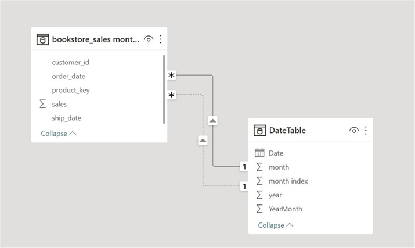Click the sigma icon beside sales field
Image resolution: width=415 pixels, height=248 pixels.
click(x=42, y=104)
